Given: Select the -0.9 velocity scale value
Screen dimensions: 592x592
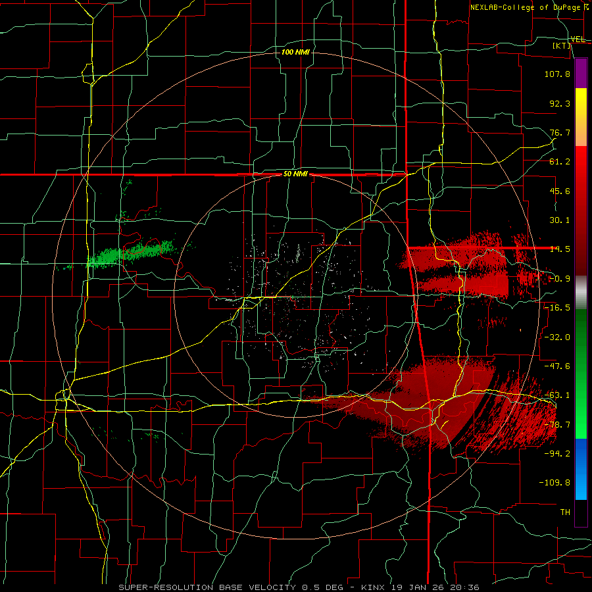Looking at the screenshot, I should 560,279.
